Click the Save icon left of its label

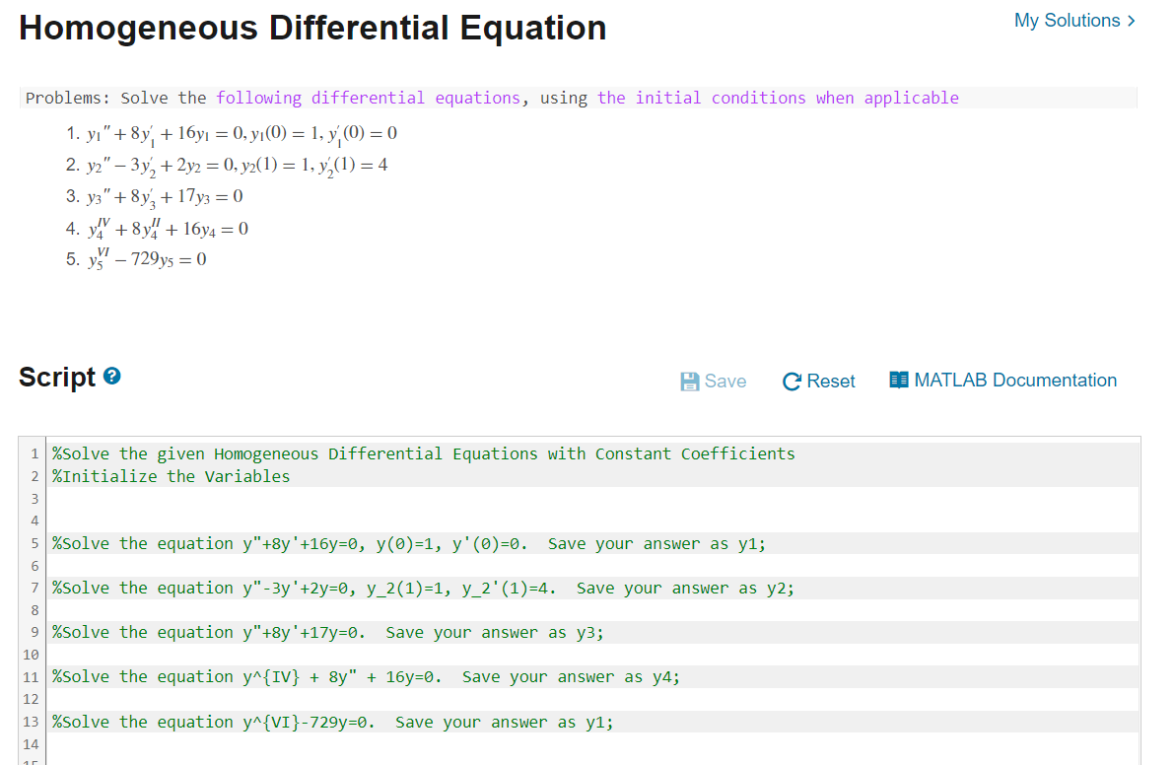coord(691,381)
